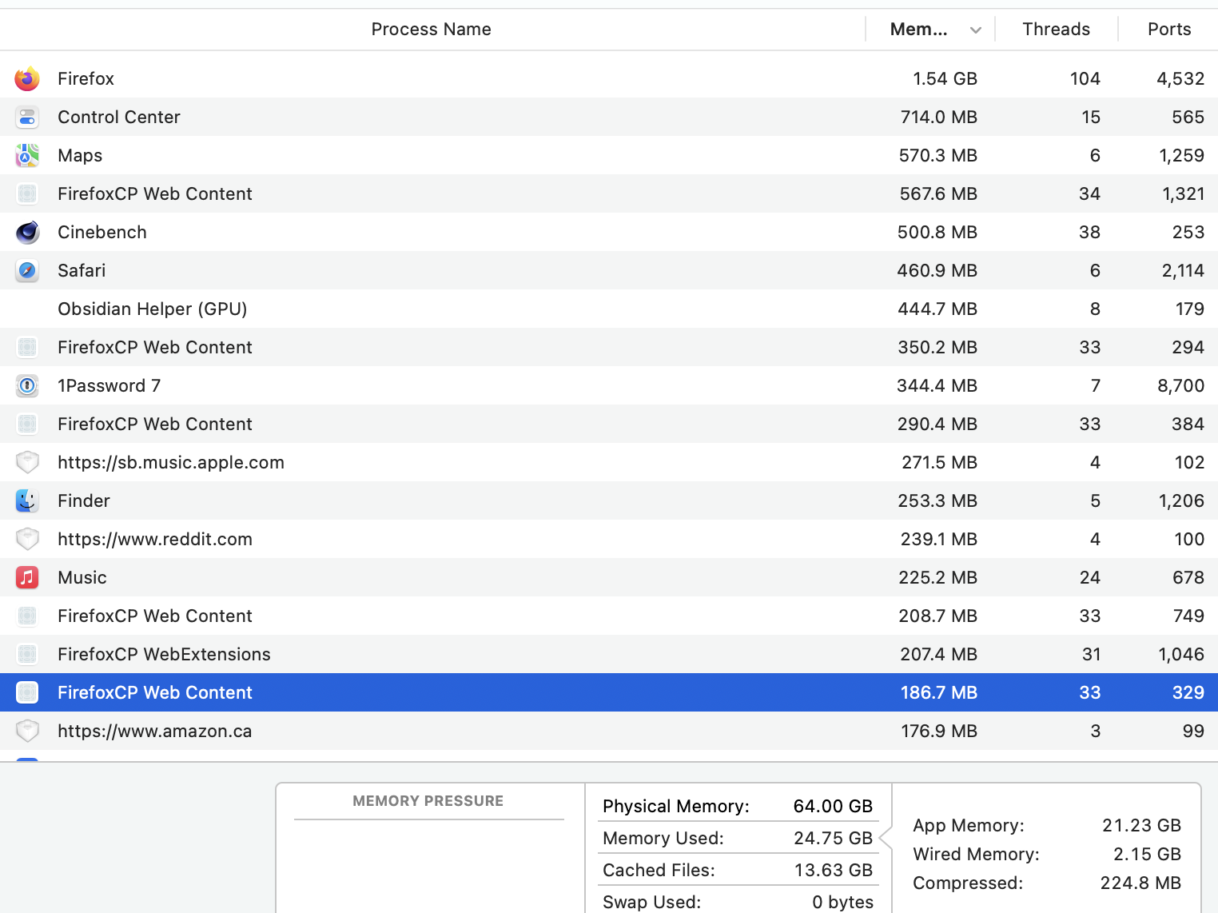This screenshot has height=913, width=1218.
Task: Click the 1.54 GB memory value
Action: point(945,78)
